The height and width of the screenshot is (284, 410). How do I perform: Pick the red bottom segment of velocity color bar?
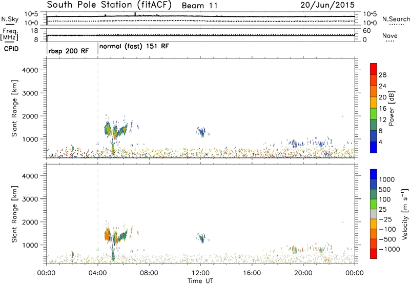[x=374, y=254]
